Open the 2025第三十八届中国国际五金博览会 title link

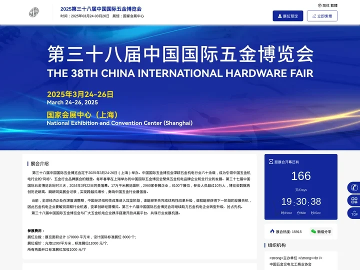click(x=101, y=9)
